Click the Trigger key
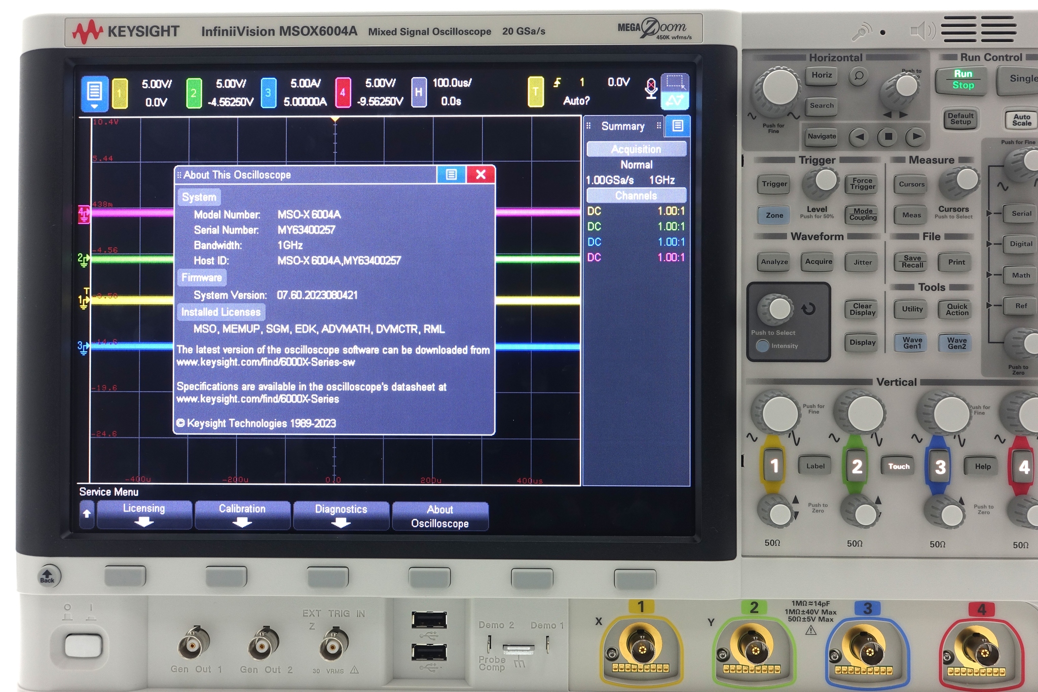 (774, 185)
